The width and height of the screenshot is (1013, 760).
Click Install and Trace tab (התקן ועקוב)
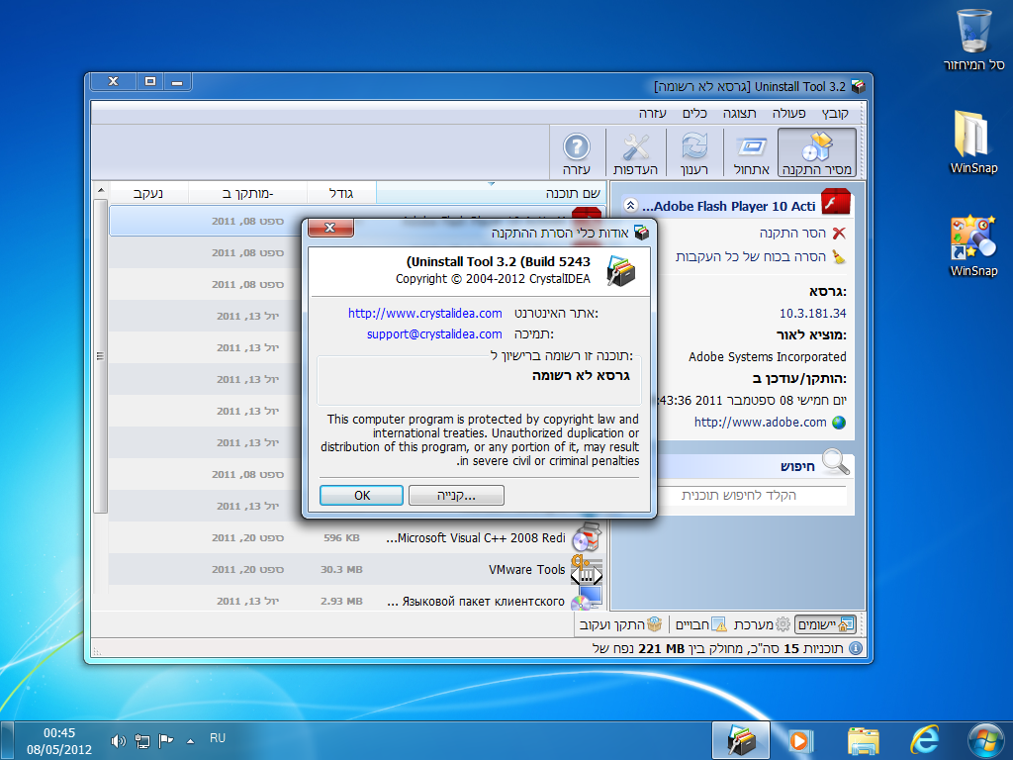(x=620, y=624)
